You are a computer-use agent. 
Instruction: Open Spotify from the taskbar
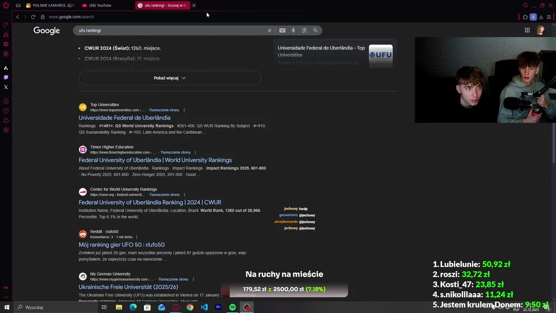pos(232,307)
